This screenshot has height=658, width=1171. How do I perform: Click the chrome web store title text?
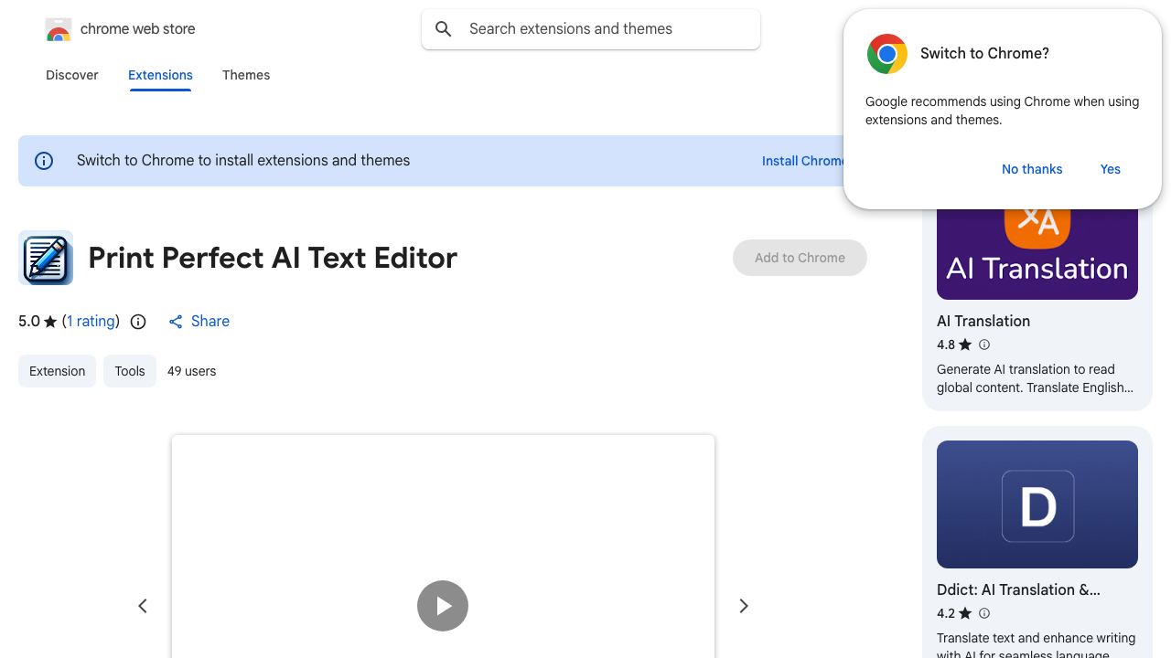(x=138, y=29)
